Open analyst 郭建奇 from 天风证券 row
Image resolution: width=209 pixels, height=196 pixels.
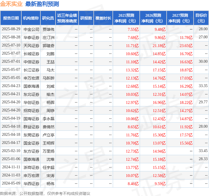(x=48, y=45)
